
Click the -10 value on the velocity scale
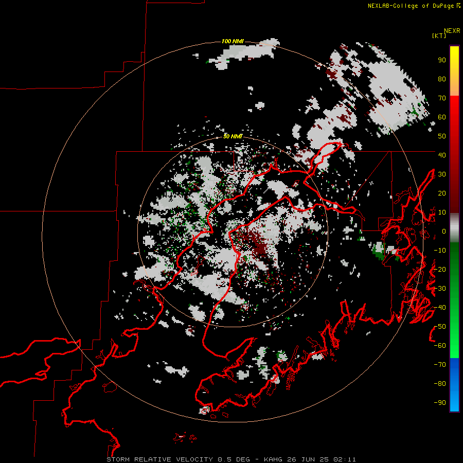click(x=440, y=251)
